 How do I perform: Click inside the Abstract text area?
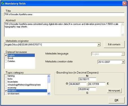point(63,29)
